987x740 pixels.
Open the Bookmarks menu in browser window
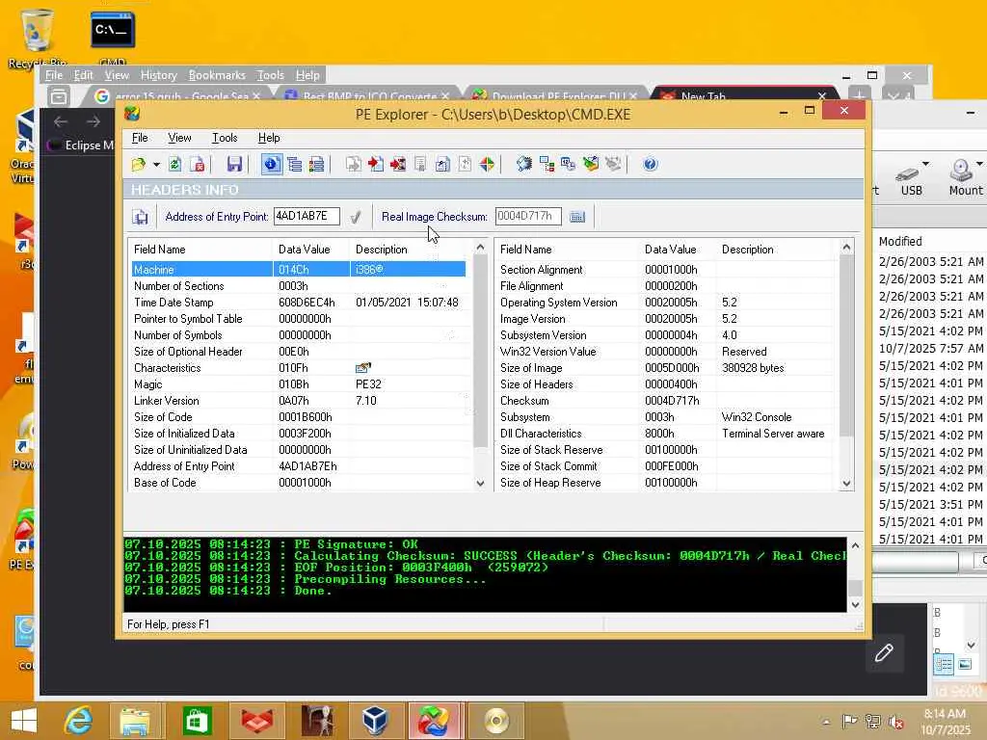(x=217, y=75)
